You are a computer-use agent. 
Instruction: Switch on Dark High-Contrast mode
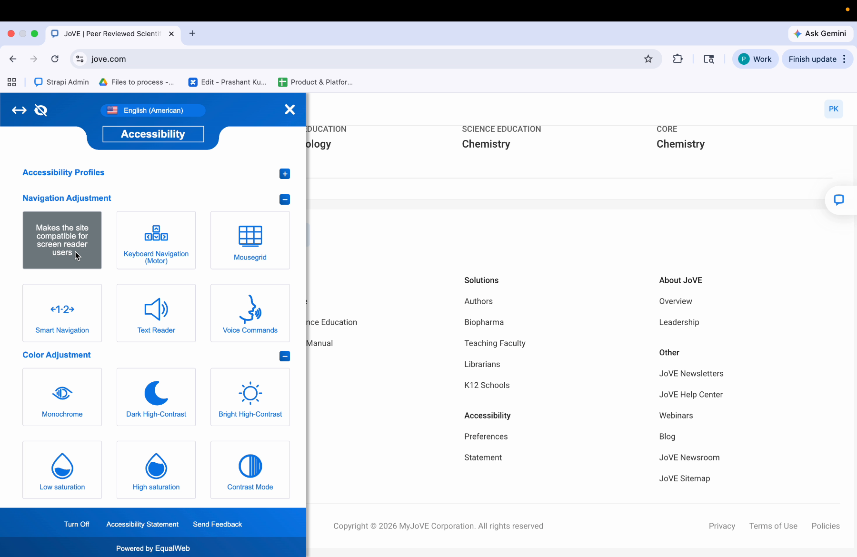[156, 397]
